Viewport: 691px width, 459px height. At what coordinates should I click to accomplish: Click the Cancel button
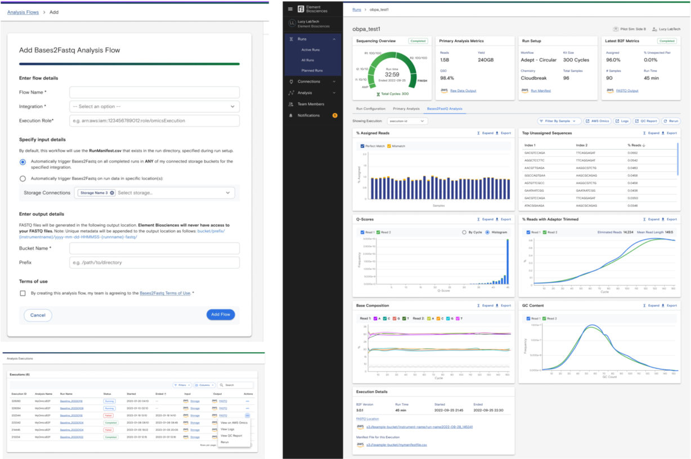38,315
